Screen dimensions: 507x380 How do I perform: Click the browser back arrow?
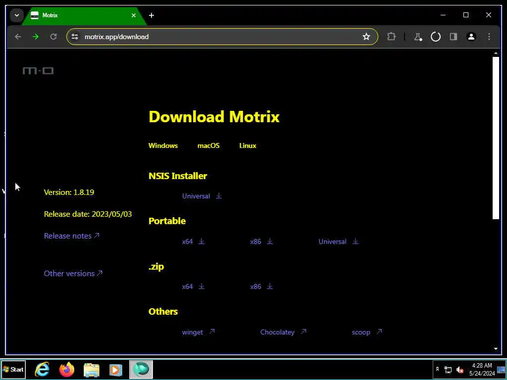coord(18,37)
